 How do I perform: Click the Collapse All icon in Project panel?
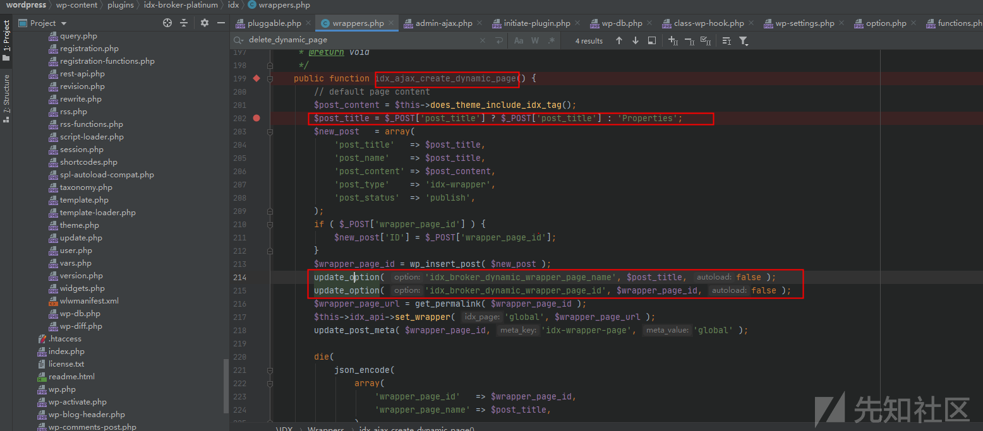184,23
